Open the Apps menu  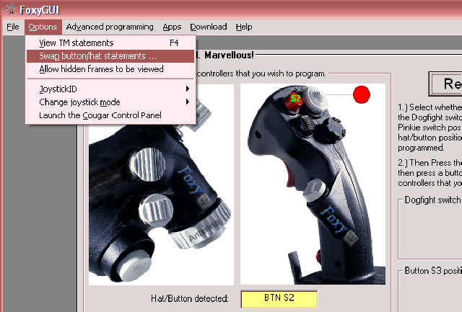pyautogui.click(x=172, y=27)
